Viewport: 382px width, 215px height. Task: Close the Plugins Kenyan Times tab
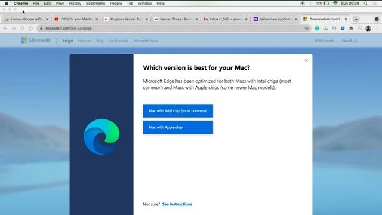pos(147,19)
